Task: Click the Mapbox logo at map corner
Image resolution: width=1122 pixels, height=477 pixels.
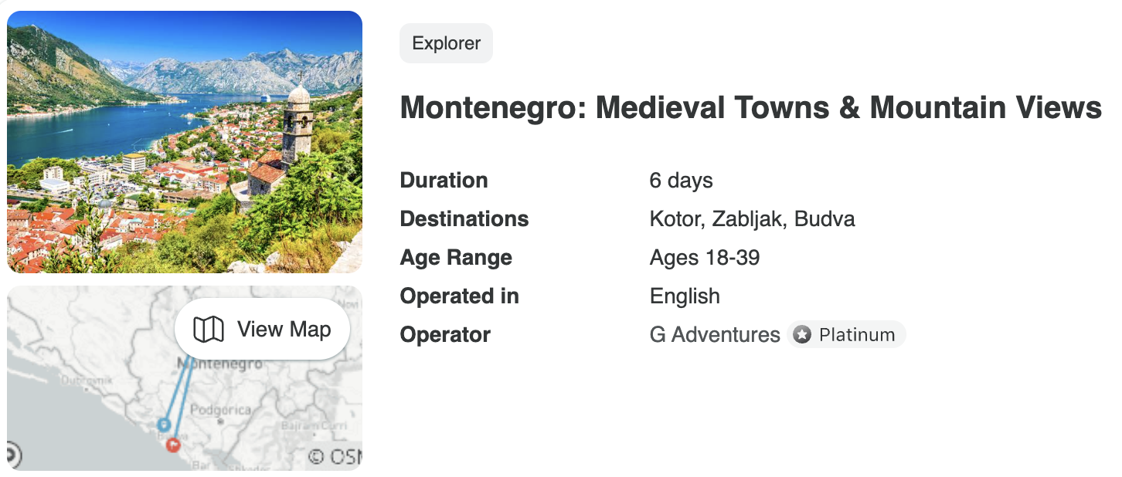Action: tap(12, 454)
